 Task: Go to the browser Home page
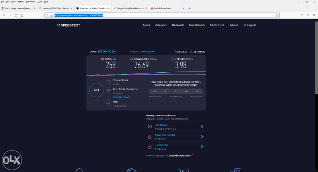[x=22, y=15]
